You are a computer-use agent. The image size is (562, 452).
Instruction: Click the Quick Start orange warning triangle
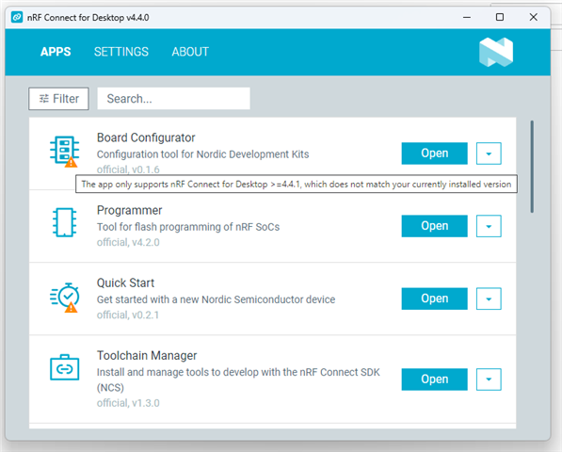pyautogui.click(x=71, y=307)
